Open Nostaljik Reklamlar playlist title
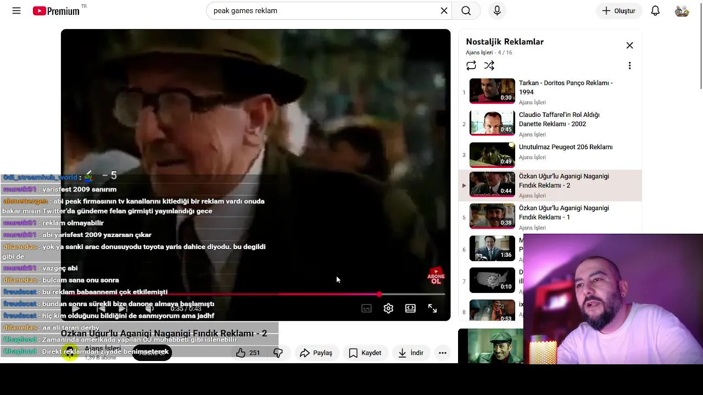 505,42
